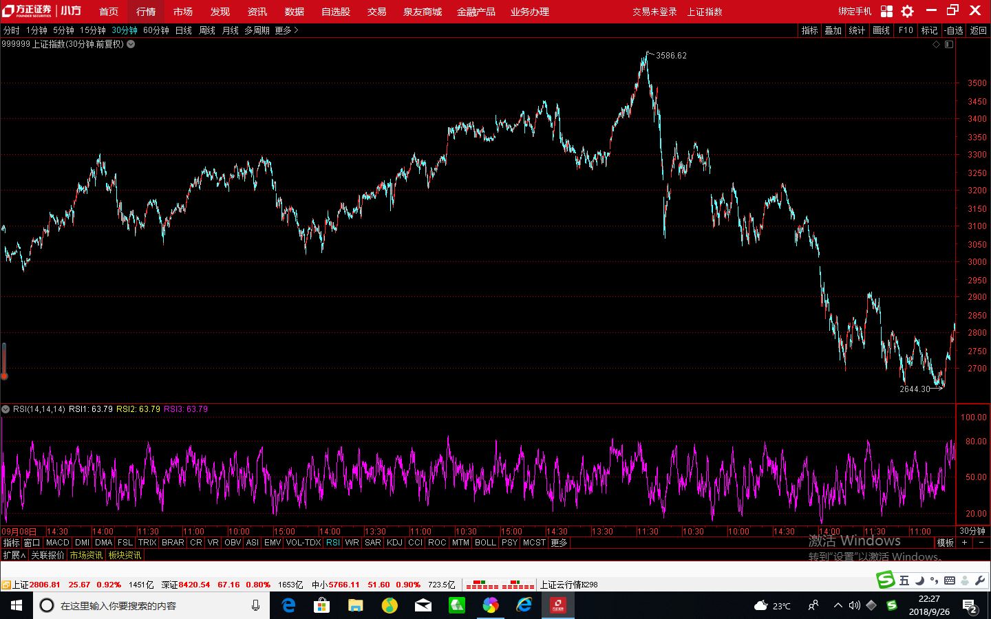Select the 60分钟 period
Image resolution: width=991 pixels, height=619 pixels.
156,30
